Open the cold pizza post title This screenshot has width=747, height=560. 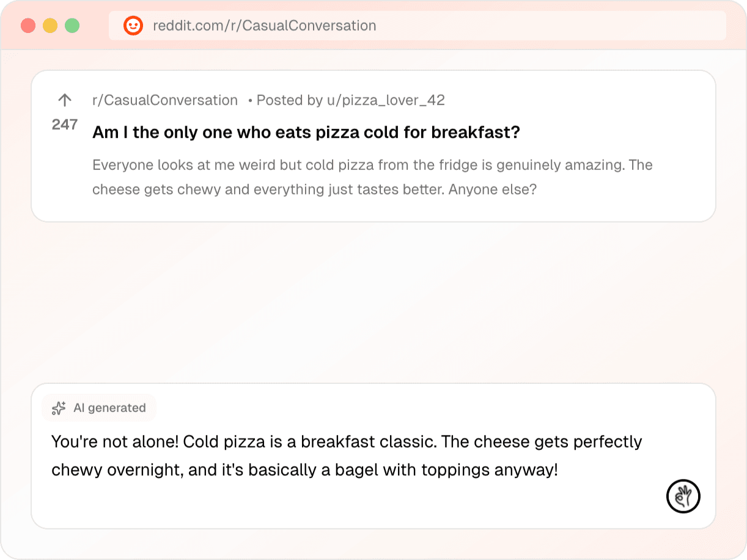[306, 131]
